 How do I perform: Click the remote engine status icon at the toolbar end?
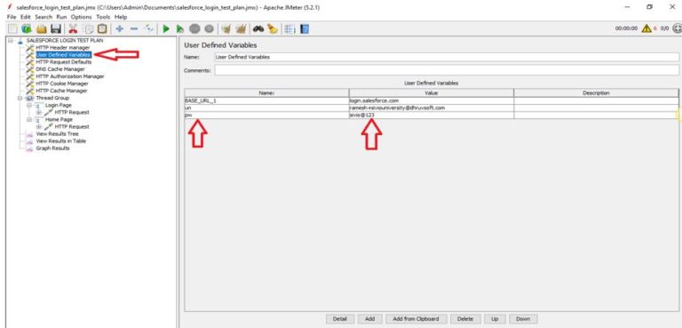pos(677,28)
